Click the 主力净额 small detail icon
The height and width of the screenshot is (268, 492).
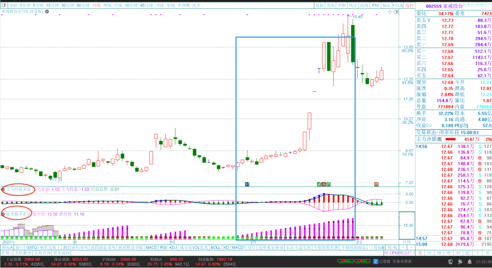click(x=440, y=139)
